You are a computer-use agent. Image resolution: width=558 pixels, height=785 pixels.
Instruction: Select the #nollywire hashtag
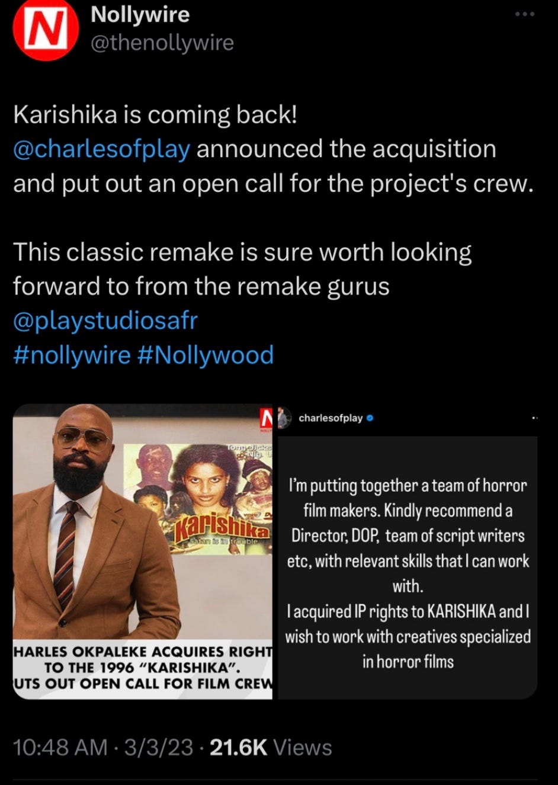point(72,355)
